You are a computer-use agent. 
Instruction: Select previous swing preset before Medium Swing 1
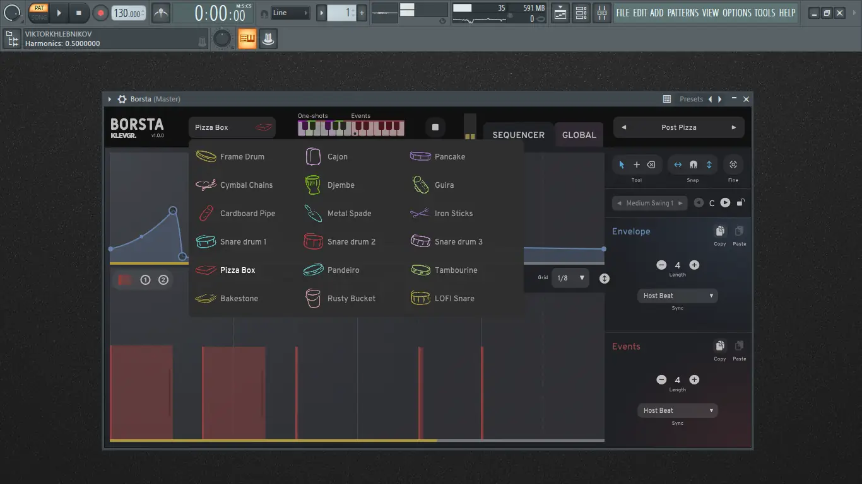(620, 203)
